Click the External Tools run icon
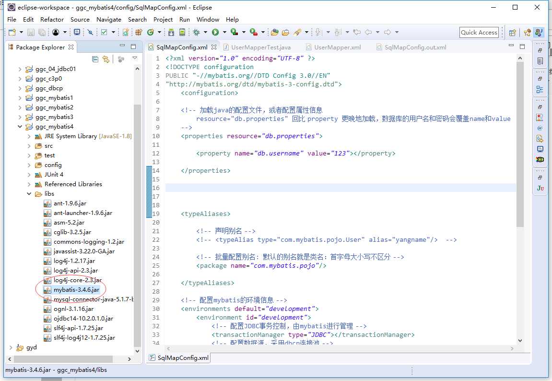Screen dimensions: 552x381 click(254, 32)
